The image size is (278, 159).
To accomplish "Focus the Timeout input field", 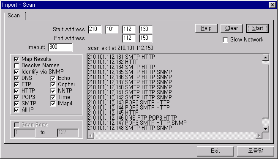I will pyautogui.click(x=60, y=47).
